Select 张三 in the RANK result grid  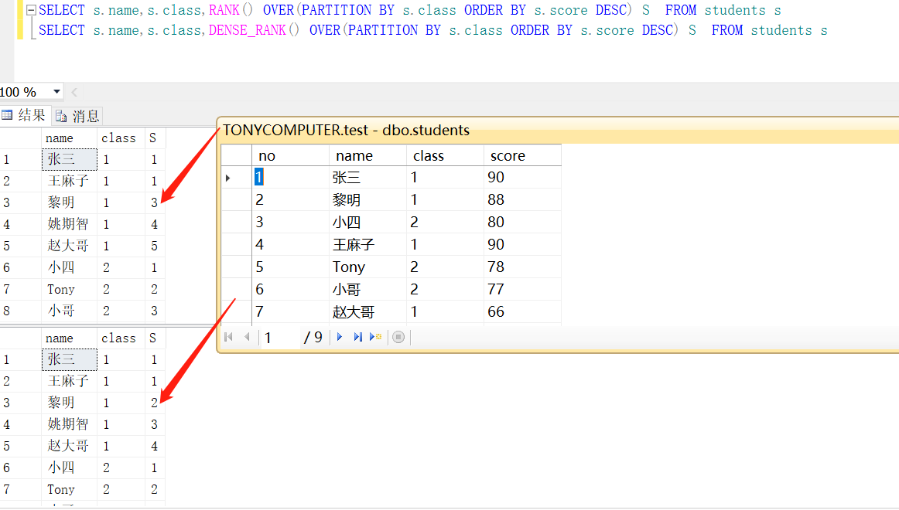pos(70,159)
